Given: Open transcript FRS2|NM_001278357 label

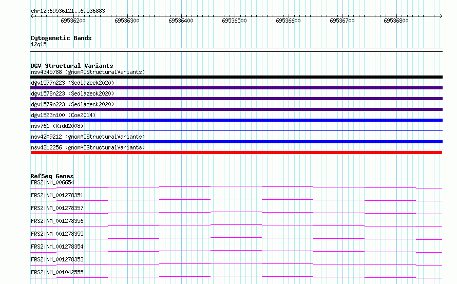Looking at the screenshot, I should click(x=57, y=208).
